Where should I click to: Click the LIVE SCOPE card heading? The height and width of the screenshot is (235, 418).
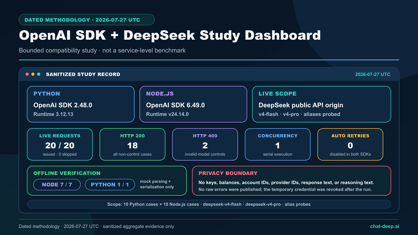[277, 94]
